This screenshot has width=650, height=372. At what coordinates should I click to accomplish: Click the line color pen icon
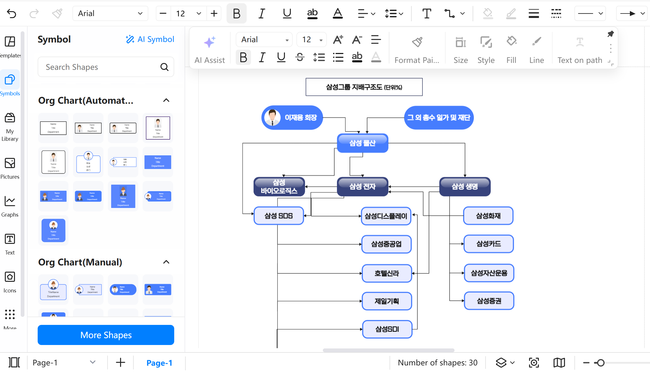coord(511,14)
